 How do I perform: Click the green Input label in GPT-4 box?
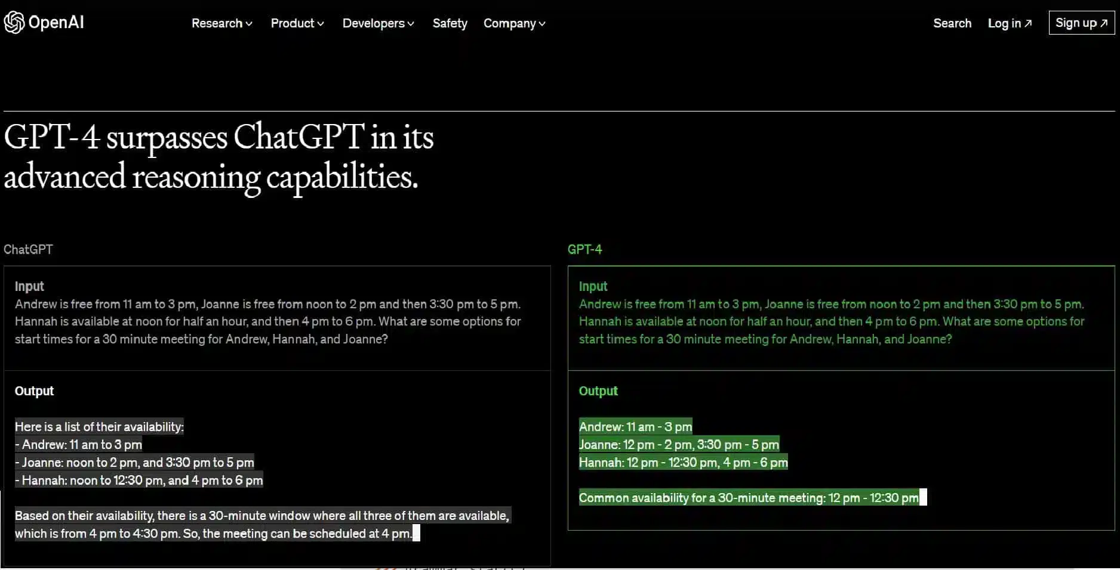coord(593,286)
